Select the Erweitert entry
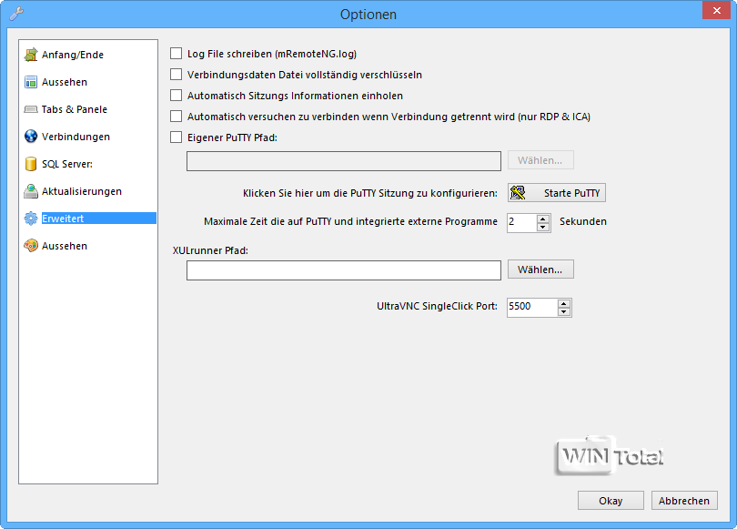Image resolution: width=737 pixels, height=529 pixels. [98, 219]
